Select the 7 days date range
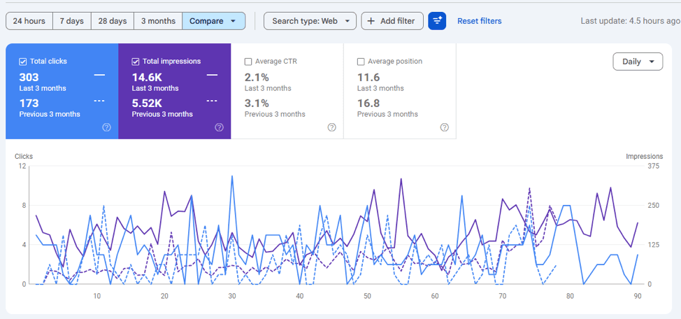The height and width of the screenshot is (319, 681). coord(72,21)
